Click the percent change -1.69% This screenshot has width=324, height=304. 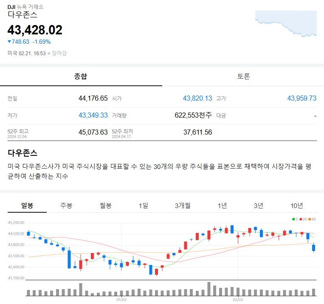point(42,42)
